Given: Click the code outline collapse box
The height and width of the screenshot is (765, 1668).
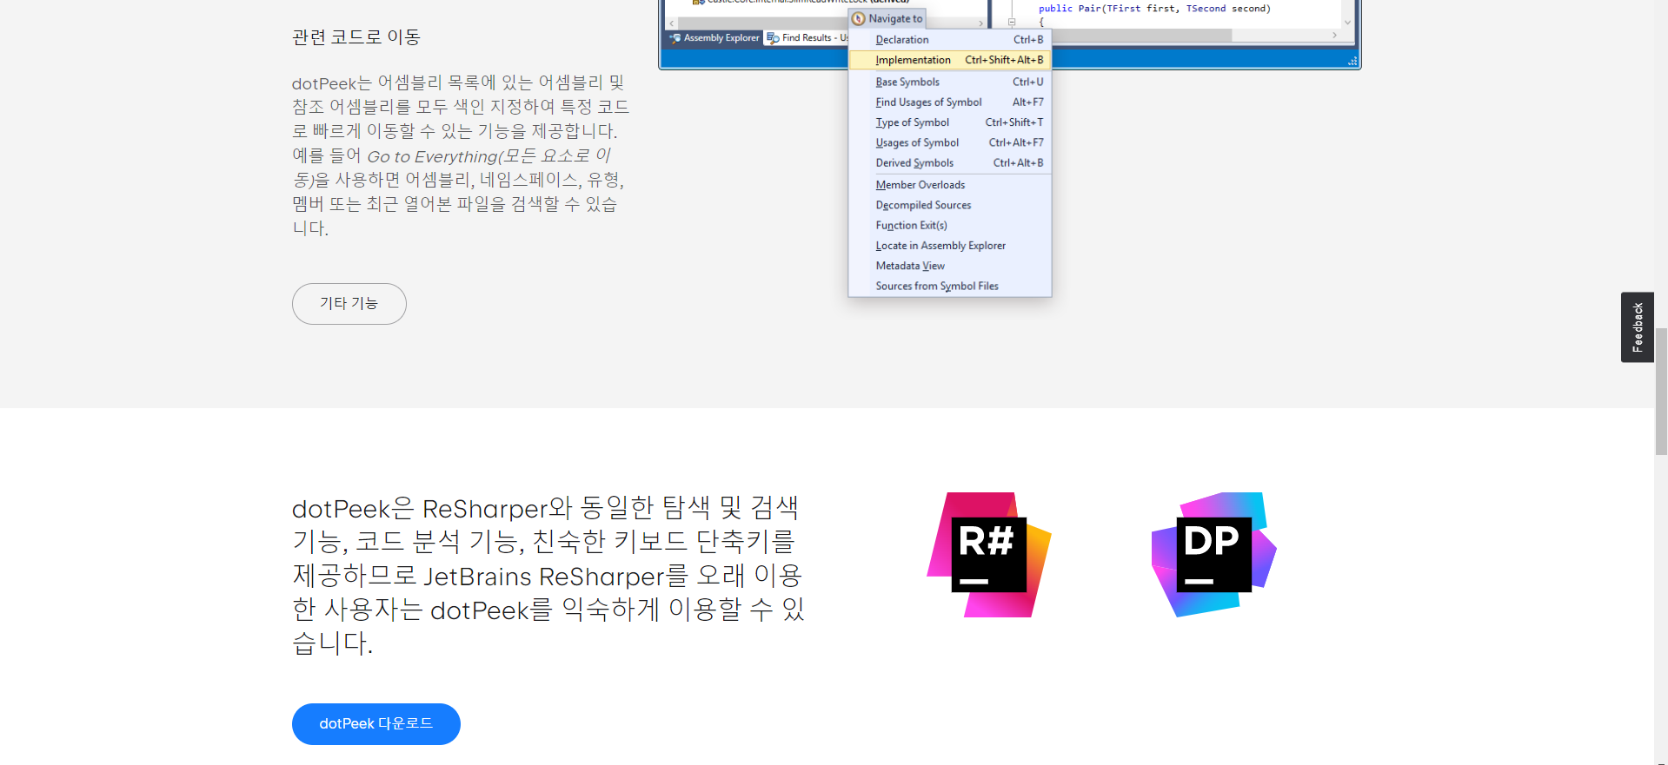Looking at the screenshot, I should coord(1012,23).
